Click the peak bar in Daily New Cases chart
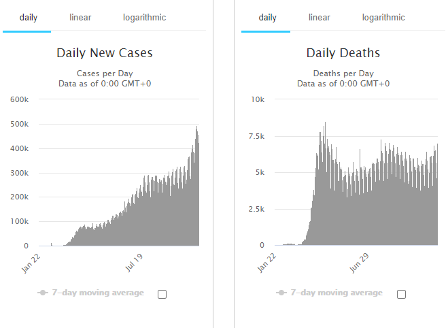The width and height of the screenshot is (448, 328). click(x=196, y=186)
